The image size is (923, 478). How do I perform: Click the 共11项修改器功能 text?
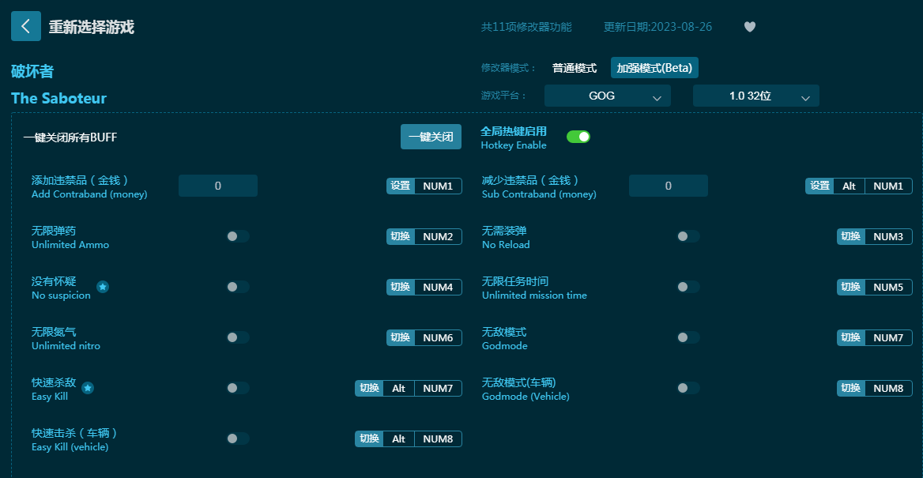pyautogui.click(x=526, y=27)
